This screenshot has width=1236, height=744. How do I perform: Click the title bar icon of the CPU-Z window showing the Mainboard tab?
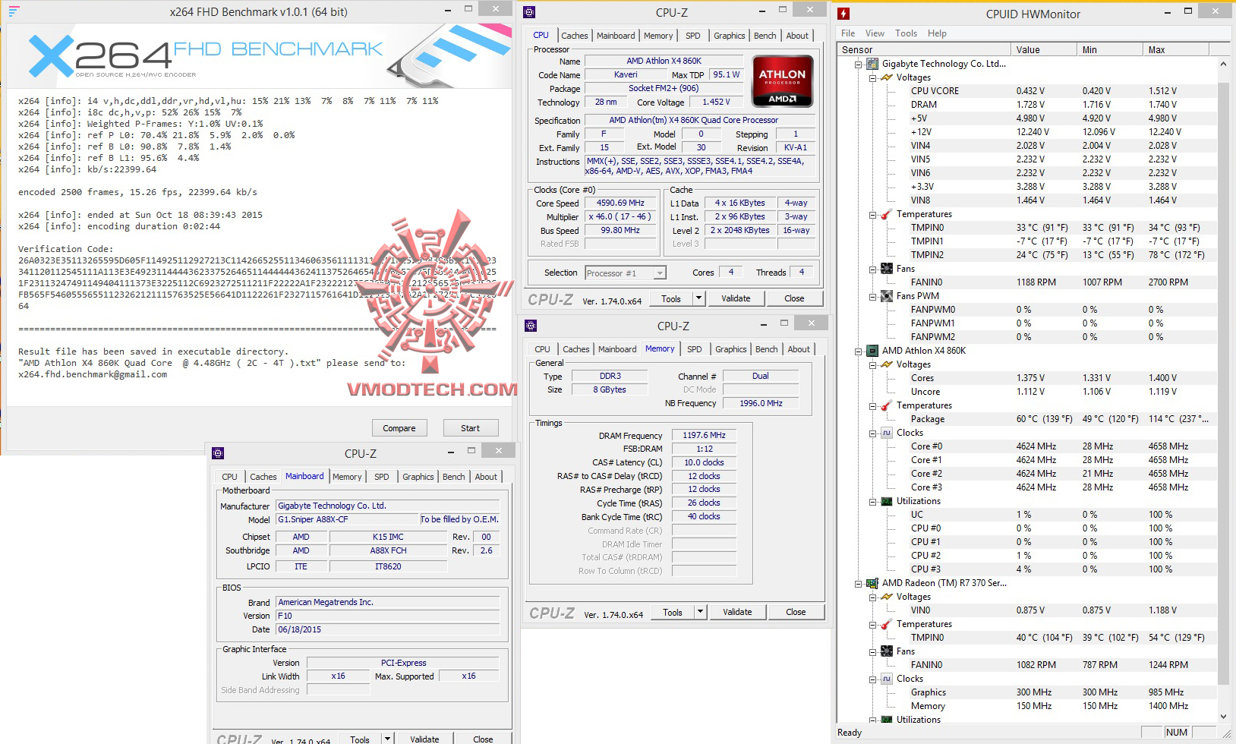[x=218, y=453]
